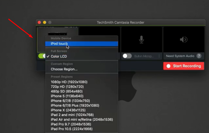
Task: Open Built-in Microphone source dropdown
Action: (x=147, y=56)
